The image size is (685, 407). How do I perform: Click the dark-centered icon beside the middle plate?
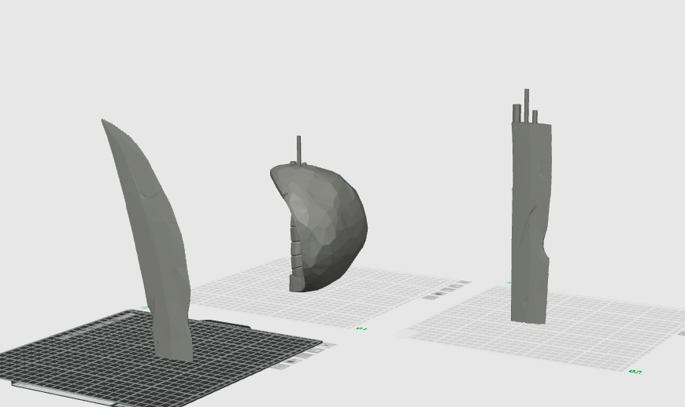pos(439,294)
